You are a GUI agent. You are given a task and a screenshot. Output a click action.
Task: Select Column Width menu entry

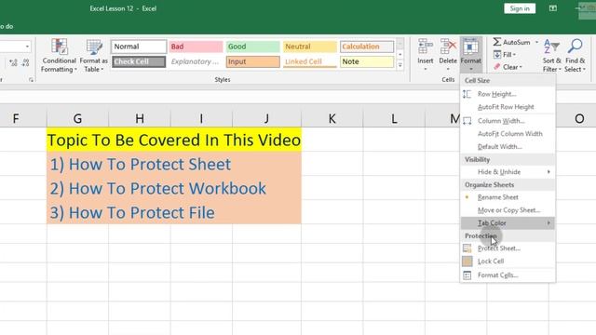tap(508, 121)
